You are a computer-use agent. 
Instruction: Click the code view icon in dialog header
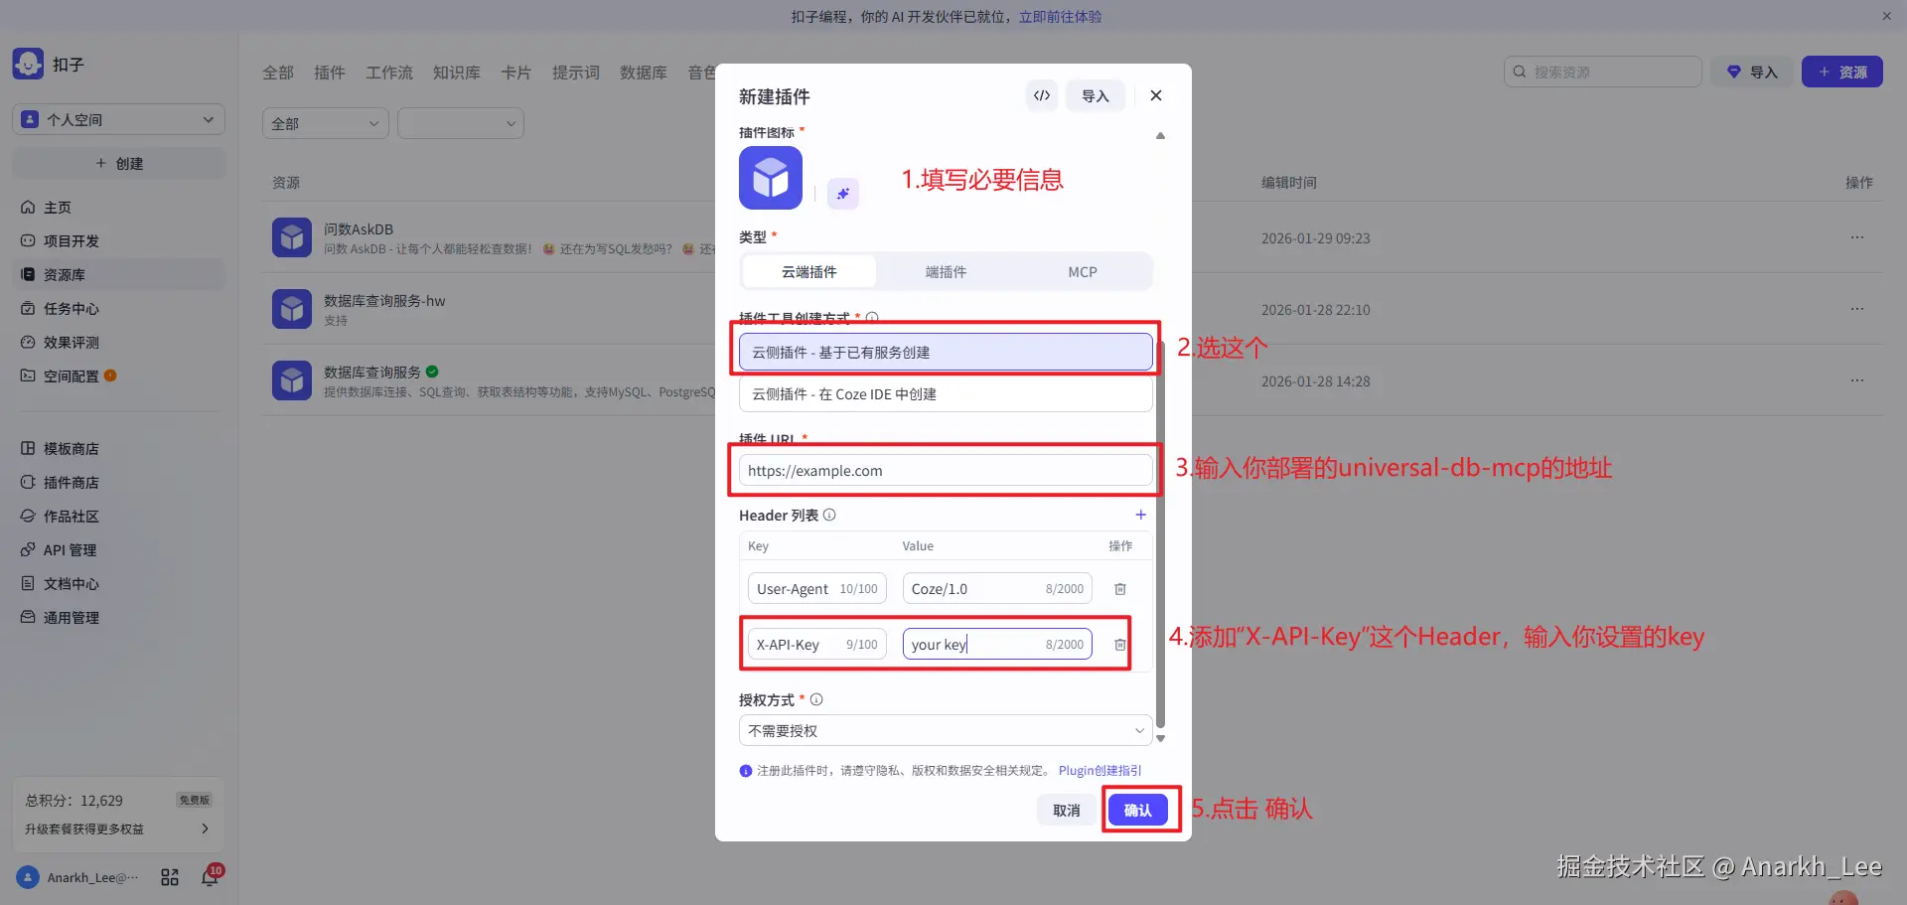point(1041,95)
